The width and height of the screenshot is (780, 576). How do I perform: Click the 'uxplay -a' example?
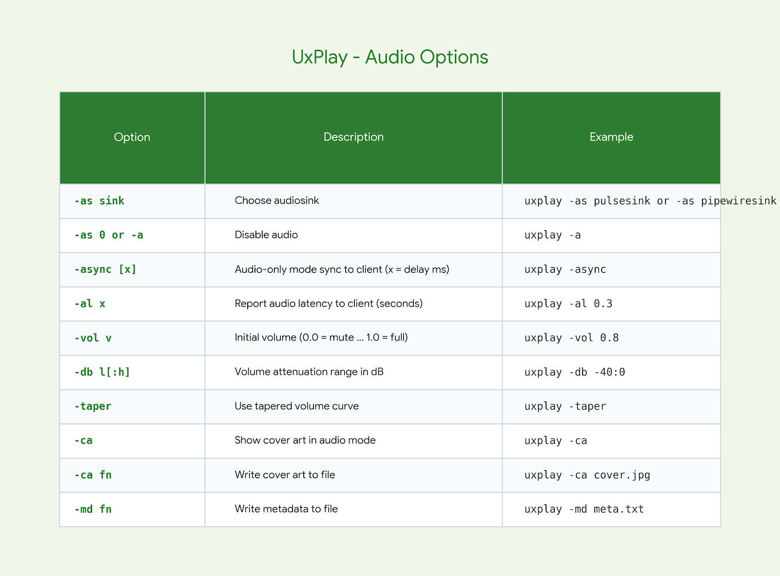click(x=552, y=235)
